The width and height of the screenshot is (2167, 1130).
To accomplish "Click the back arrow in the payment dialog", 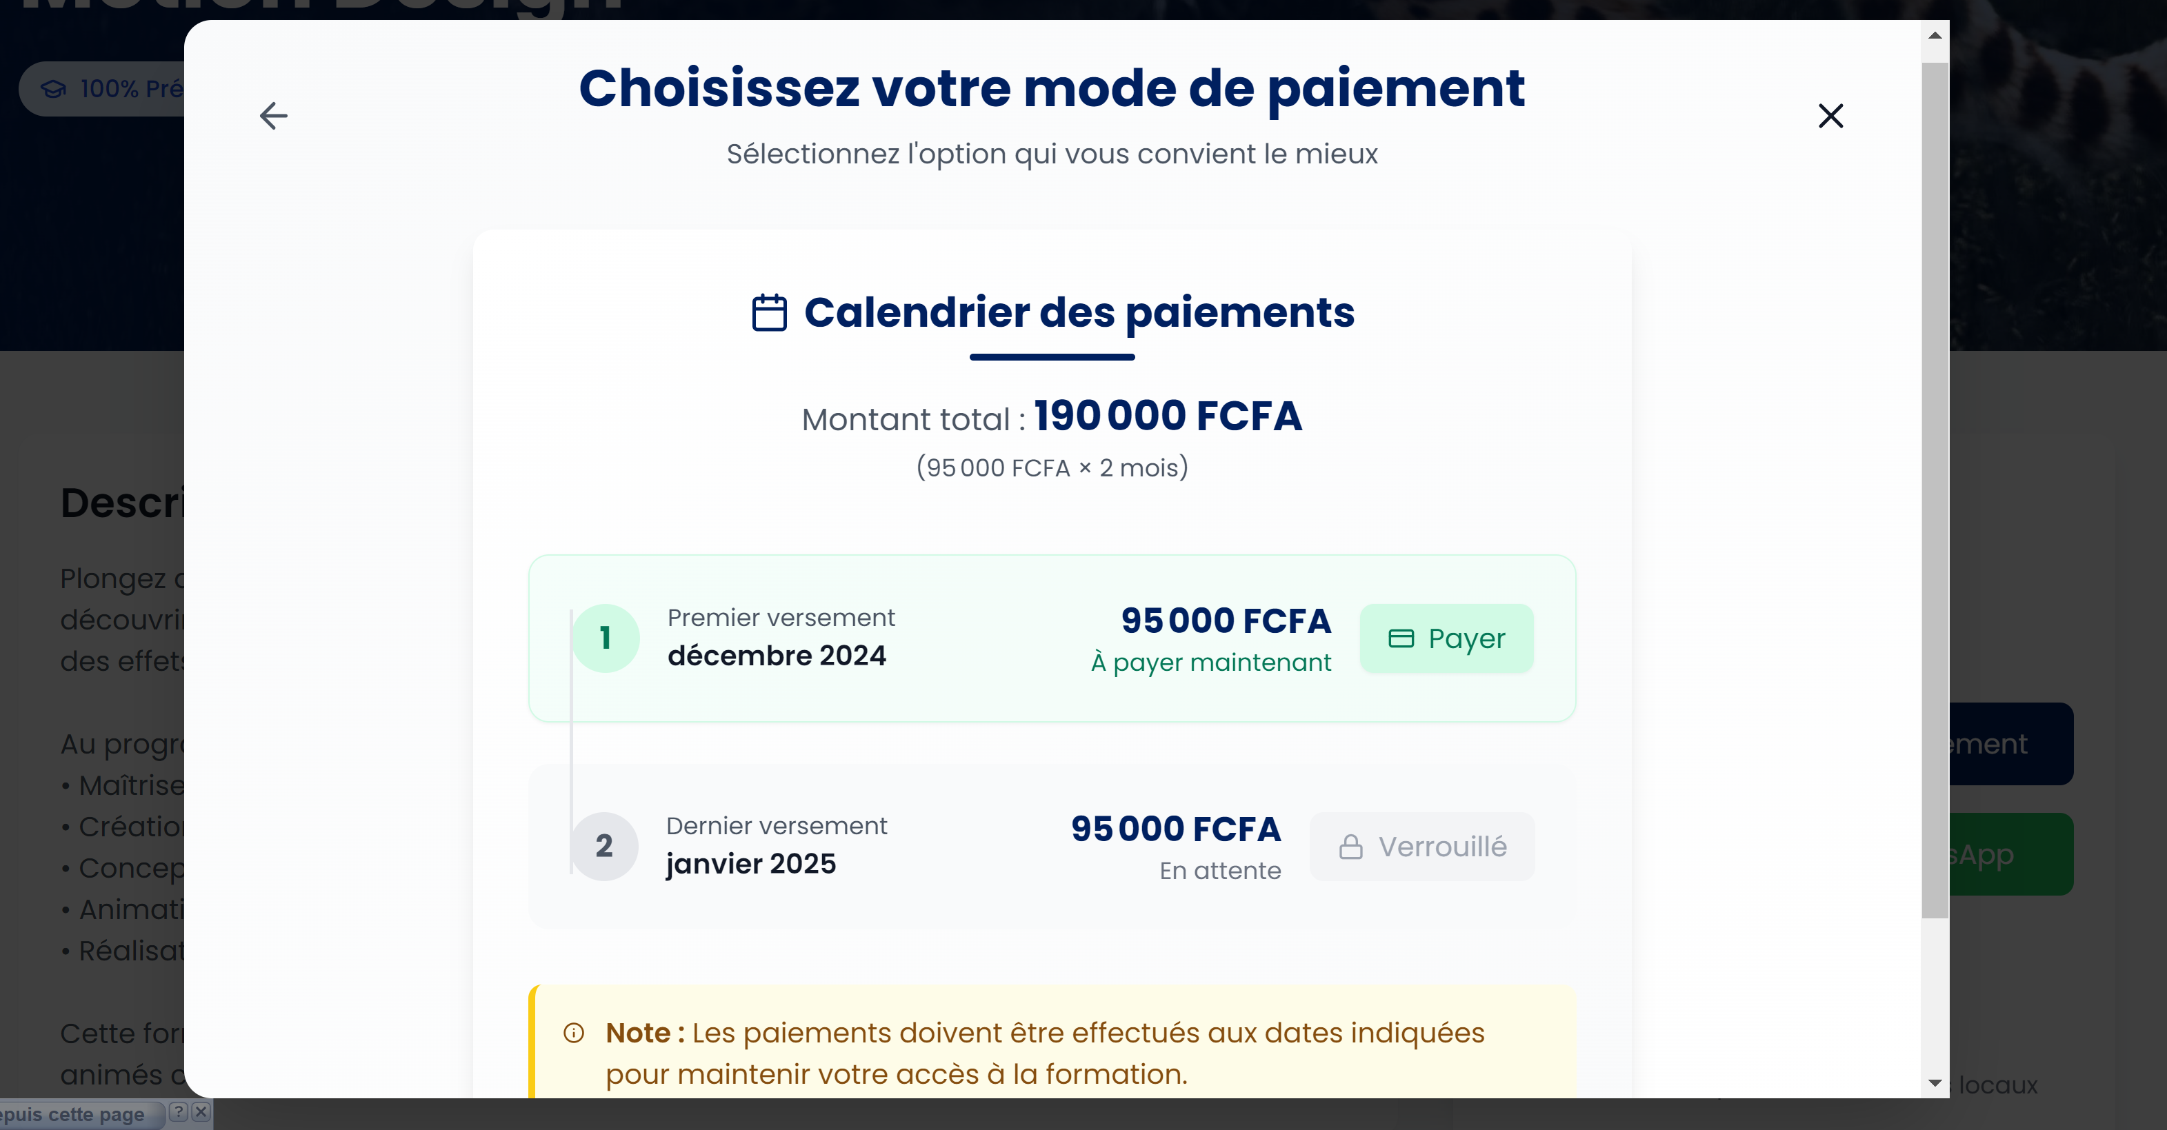I will click(x=273, y=116).
